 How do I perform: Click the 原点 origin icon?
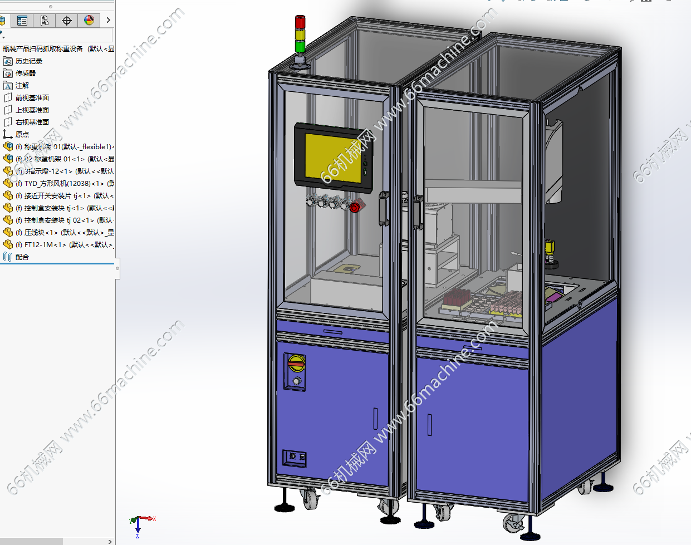point(8,135)
